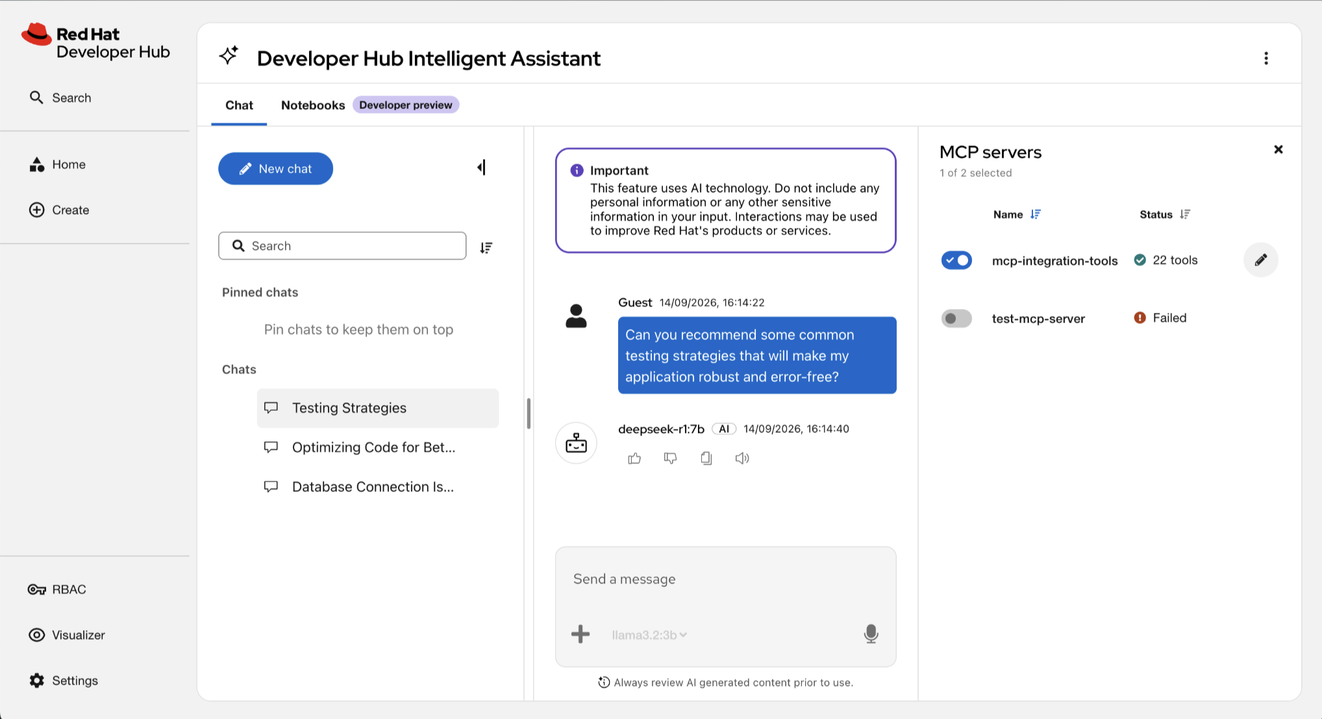Click the mcp-integration-tools server name

tap(1054, 261)
